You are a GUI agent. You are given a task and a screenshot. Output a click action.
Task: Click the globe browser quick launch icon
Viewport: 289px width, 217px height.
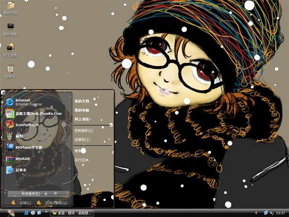(x=33, y=213)
